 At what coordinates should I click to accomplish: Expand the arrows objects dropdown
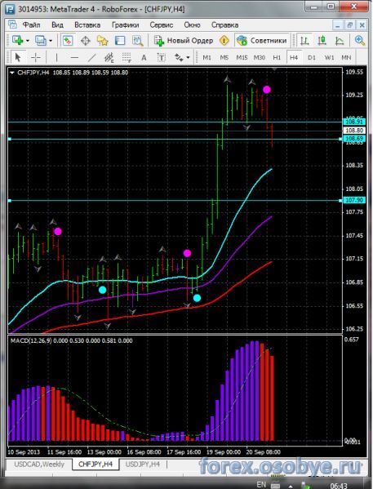[x=188, y=57]
